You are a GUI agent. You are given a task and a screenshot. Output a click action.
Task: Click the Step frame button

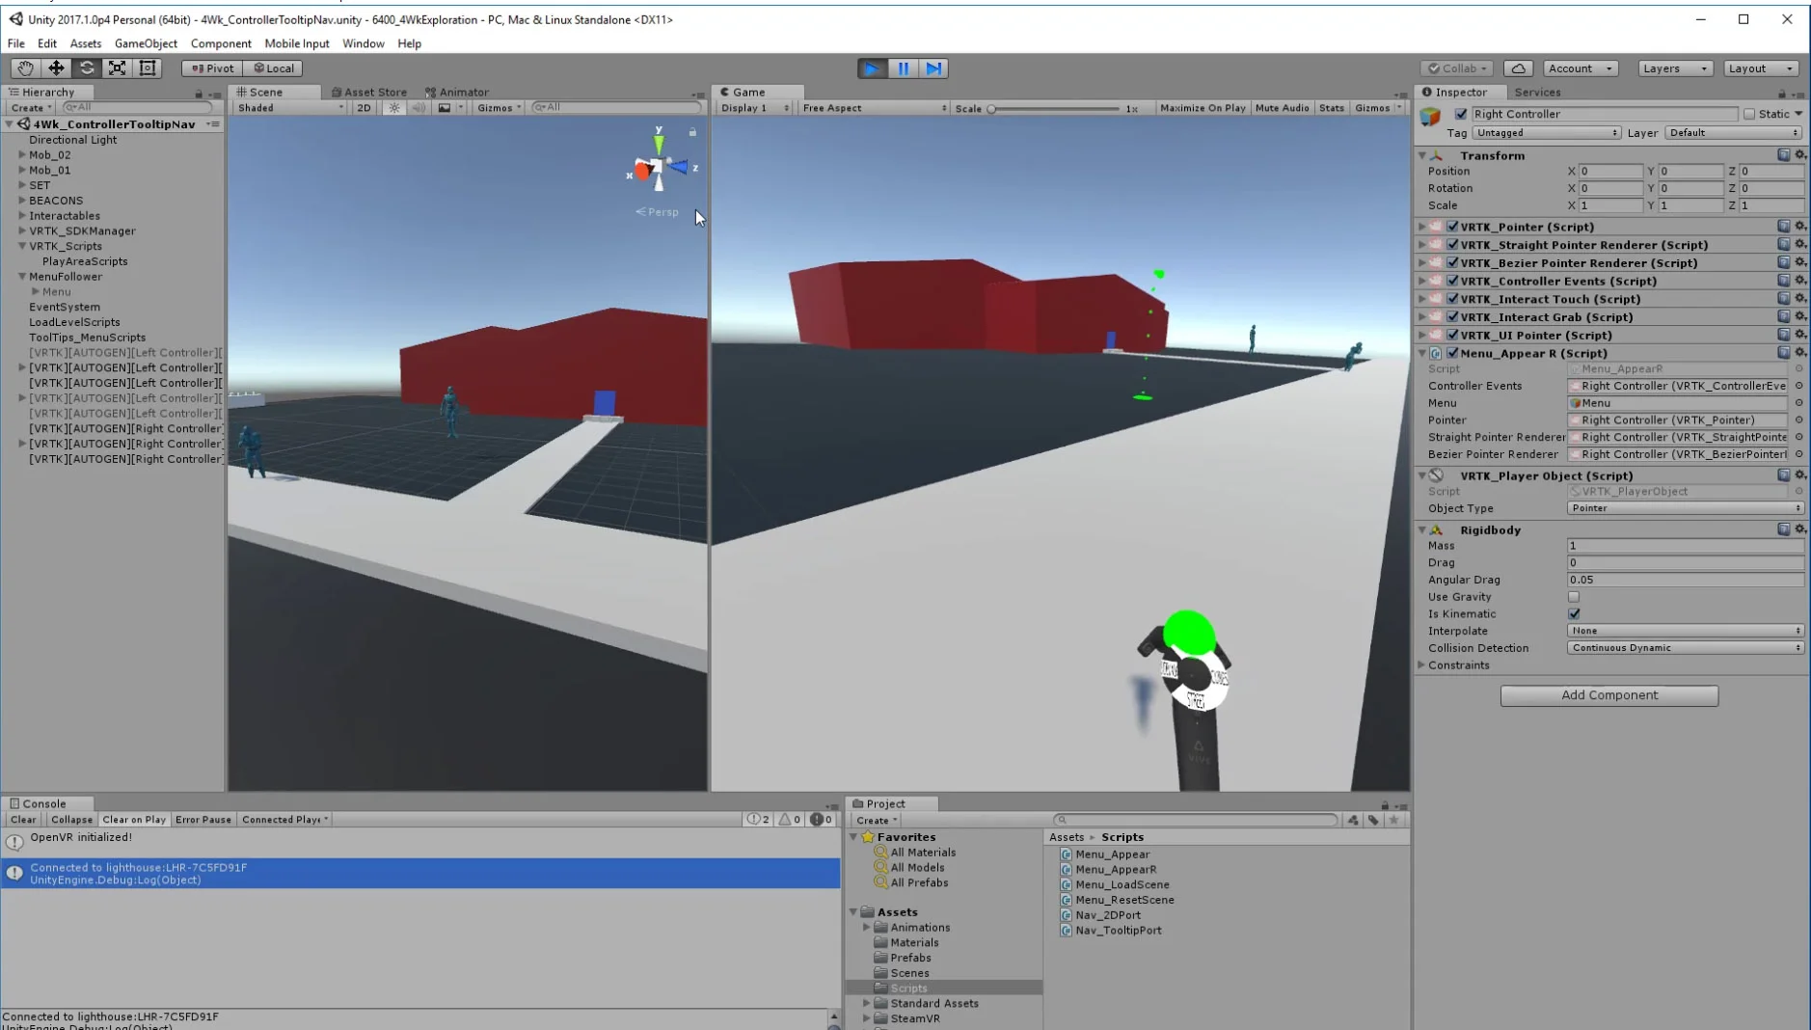(933, 68)
